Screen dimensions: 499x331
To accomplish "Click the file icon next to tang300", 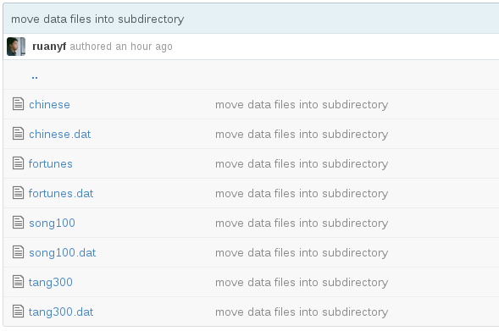I will point(18,281).
